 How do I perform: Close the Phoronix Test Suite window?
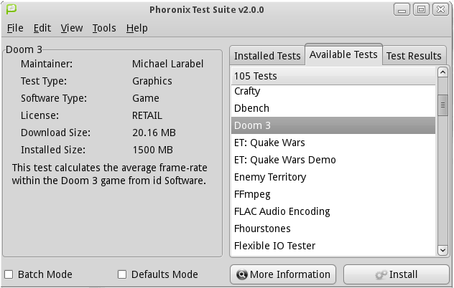[x=440, y=9]
